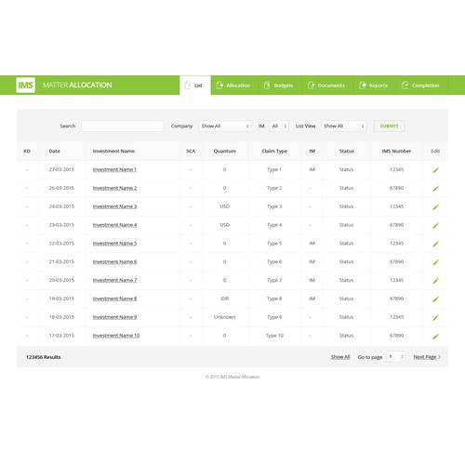Click the SUBMIT button
This screenshot has height=465, width=465.
point(389,126)
